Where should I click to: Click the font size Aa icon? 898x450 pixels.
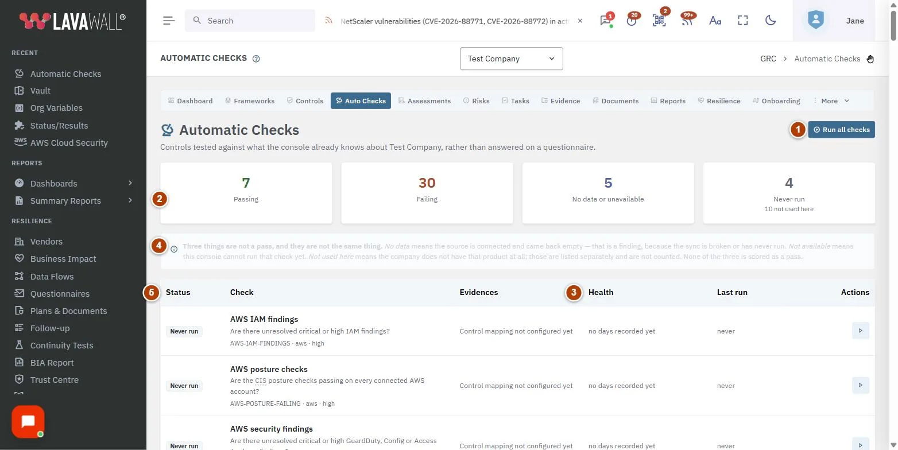pos(715,21)
